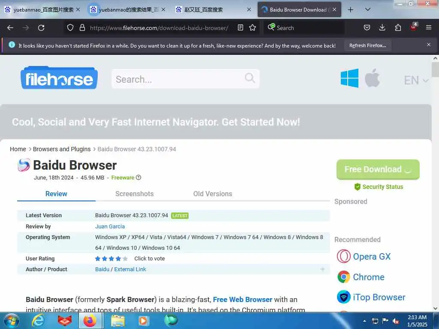This screenshot has height=329, width=439.
Task: Open Baidu author link
Action: tap(102, 269)
